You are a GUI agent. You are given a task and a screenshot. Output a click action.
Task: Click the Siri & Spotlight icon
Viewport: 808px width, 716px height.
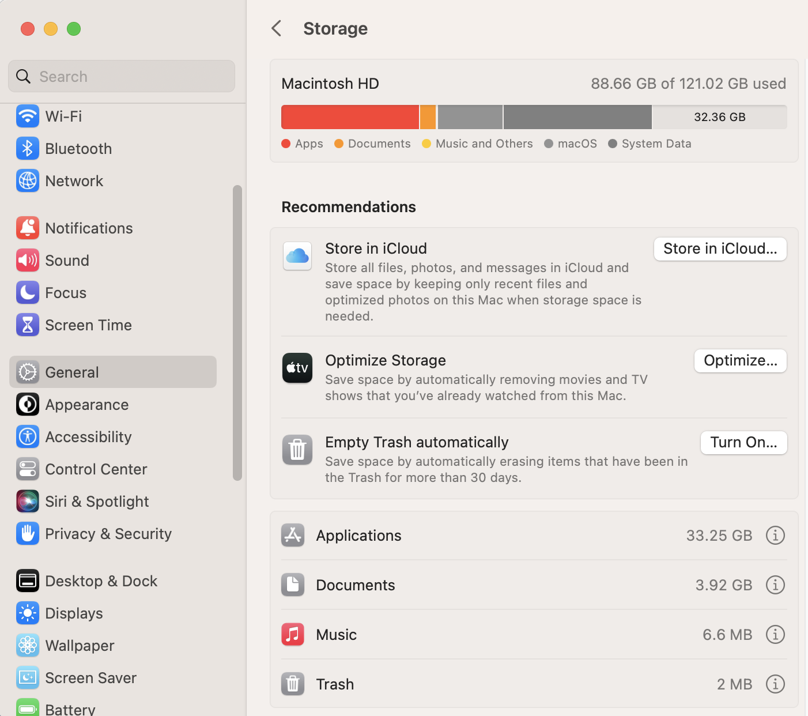click(28, 502)
